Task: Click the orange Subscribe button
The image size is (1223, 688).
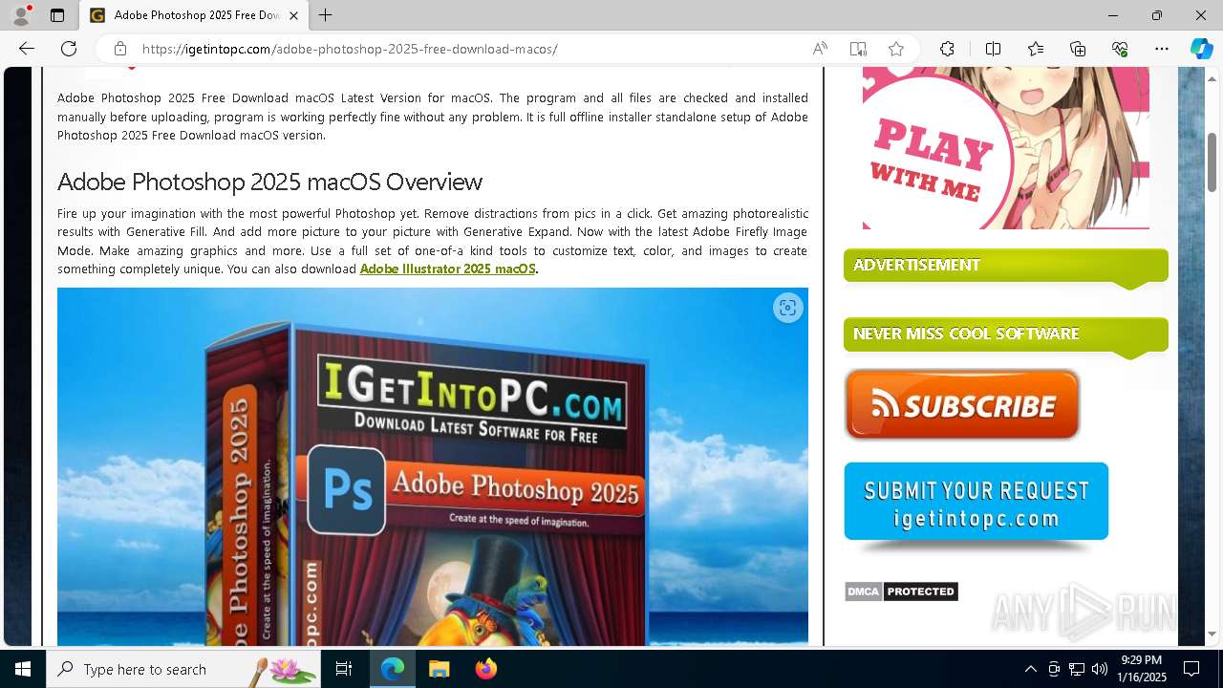Action: point(962,405)
